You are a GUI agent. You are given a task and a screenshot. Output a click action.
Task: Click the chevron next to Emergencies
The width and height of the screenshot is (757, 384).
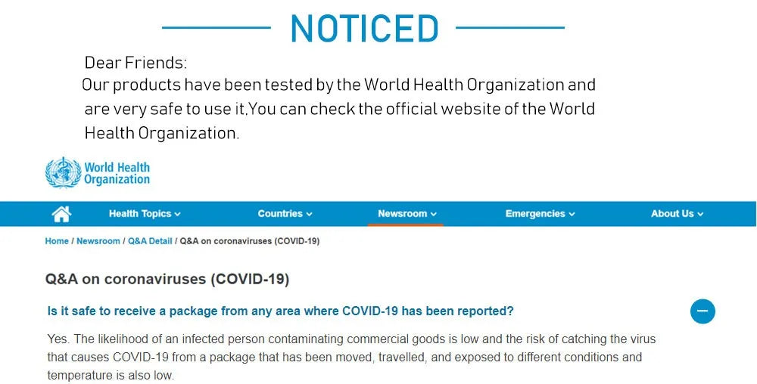pyautogui.click(x=572, y=215)
